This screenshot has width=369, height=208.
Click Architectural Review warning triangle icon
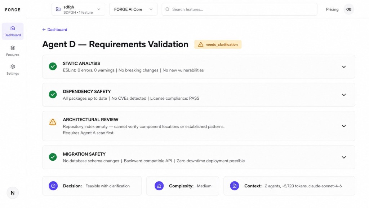pyautogui.click(x=53, y=122)
